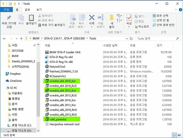
Task: Switch to Details view icon in status bar
Action: point(175,135)
